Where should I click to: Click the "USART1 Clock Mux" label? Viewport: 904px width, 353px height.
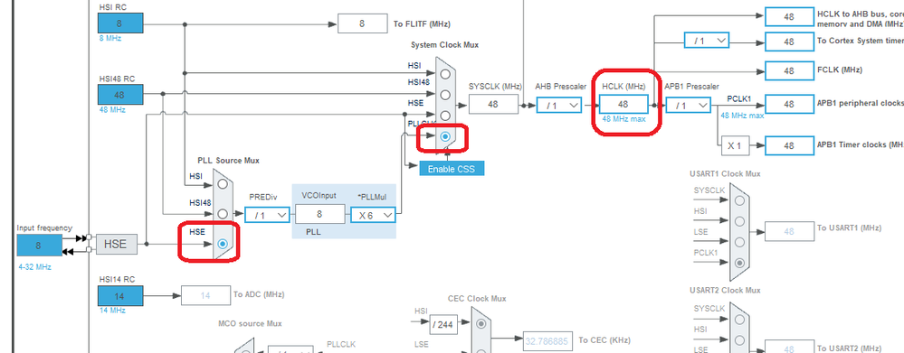coord(725,173)
